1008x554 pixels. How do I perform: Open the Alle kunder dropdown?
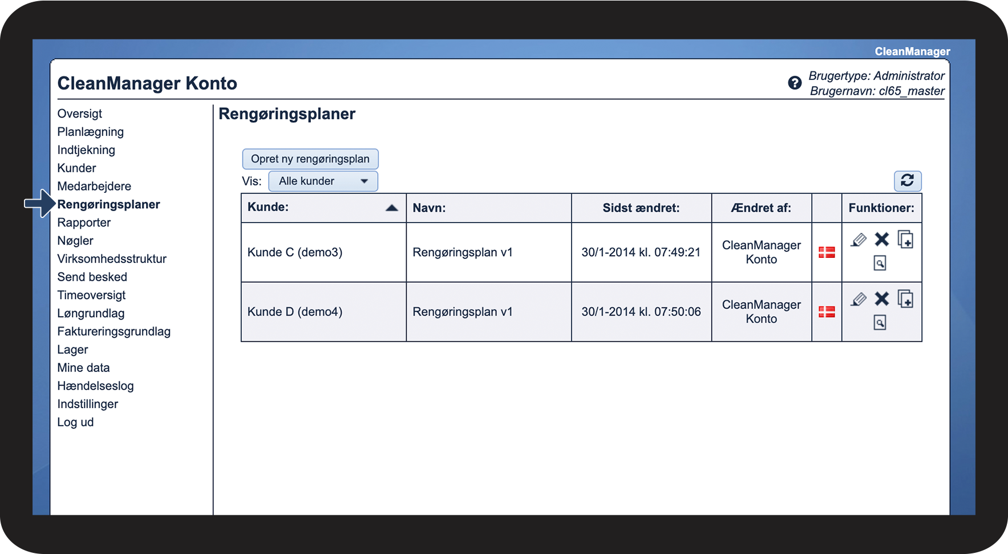point(323,181)
